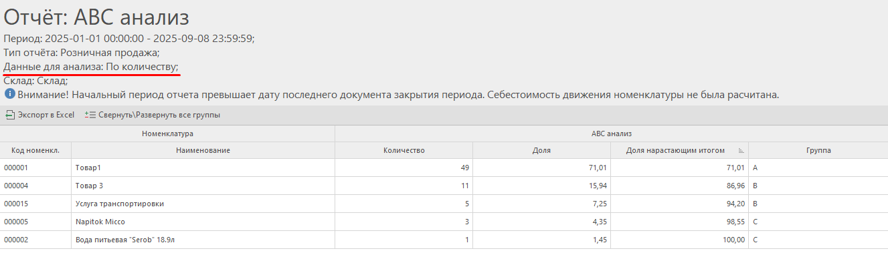
Task: Sort by the Количество column header
Action: [404, 150]
